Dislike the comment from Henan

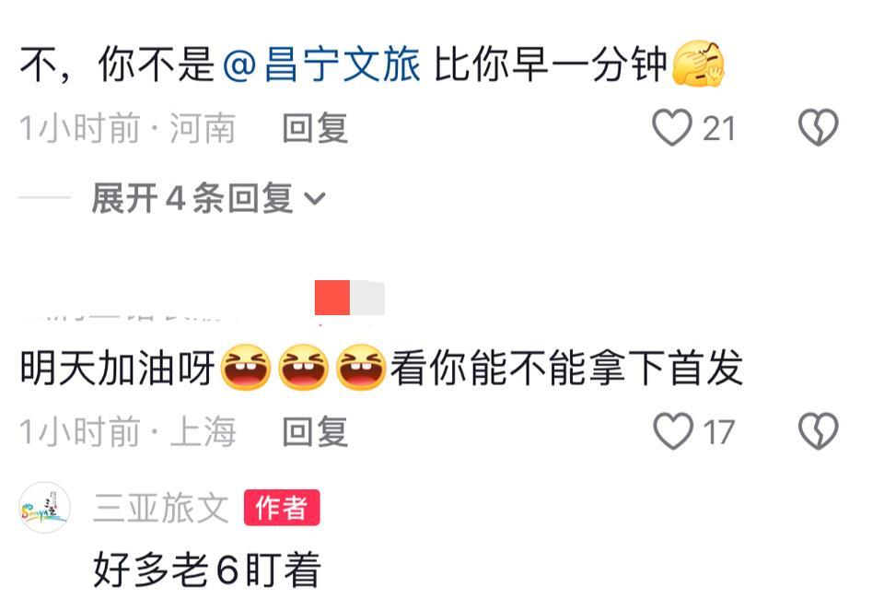(818, 127)
